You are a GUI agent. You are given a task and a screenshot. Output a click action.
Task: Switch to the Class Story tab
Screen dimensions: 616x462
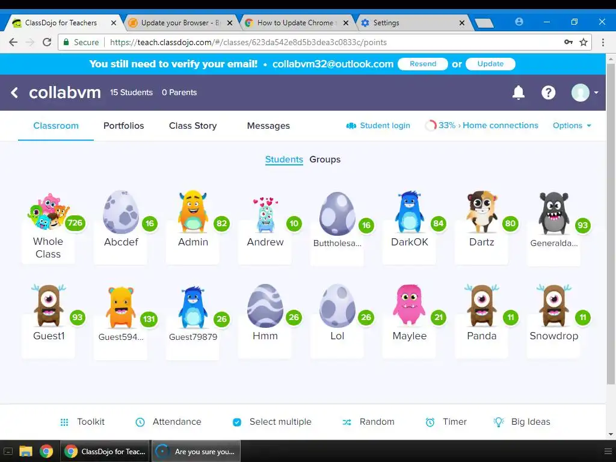(193, 126)
